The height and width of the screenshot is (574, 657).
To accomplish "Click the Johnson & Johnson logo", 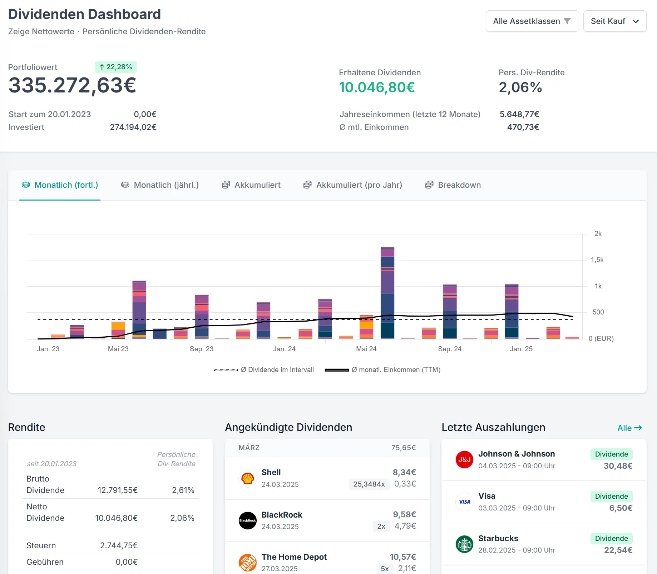I will 465,459.
